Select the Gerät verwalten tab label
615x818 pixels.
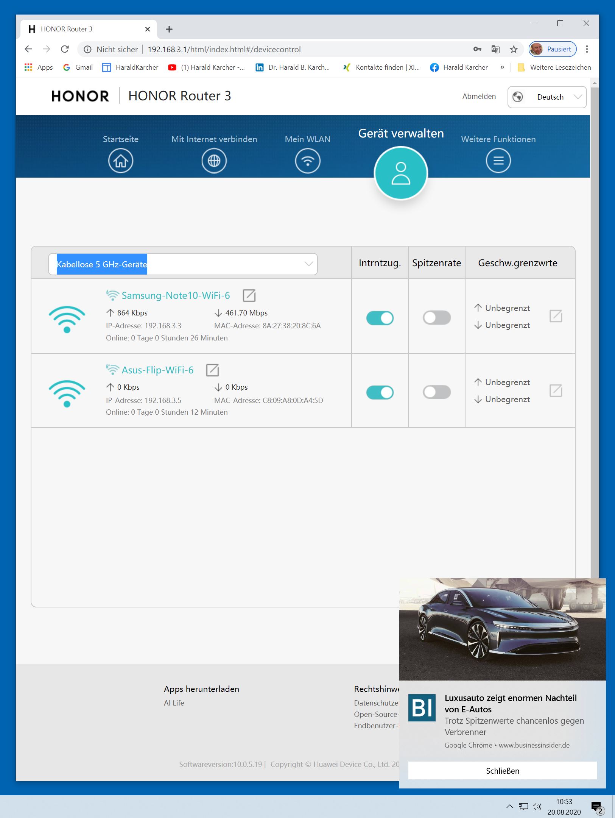(x=401, y=133)
